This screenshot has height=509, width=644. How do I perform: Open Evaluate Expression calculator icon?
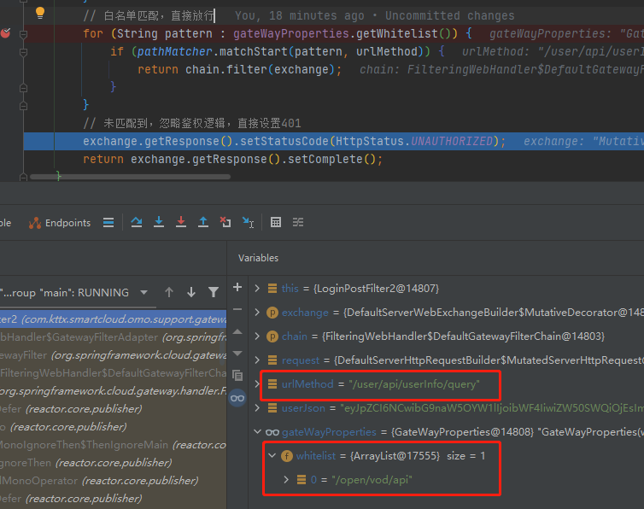tap(276, 223)
